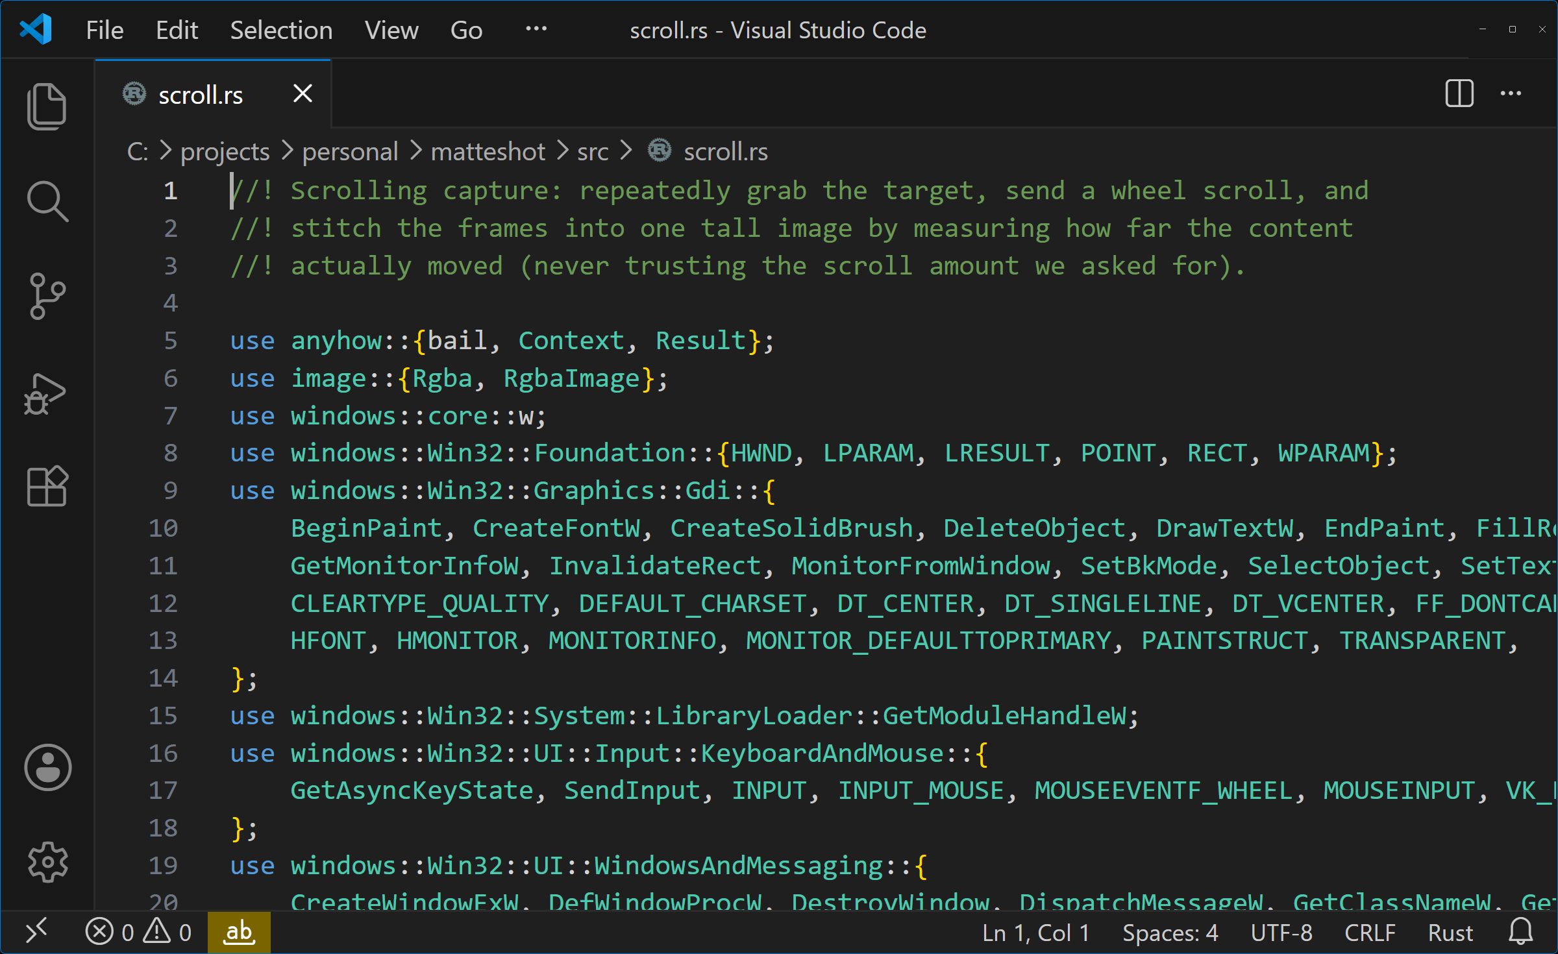Image resolution: width=1558 pixels, height=954 pixels.
Task: Click 'anyhow' on line 5
Action: click(336, 341)
